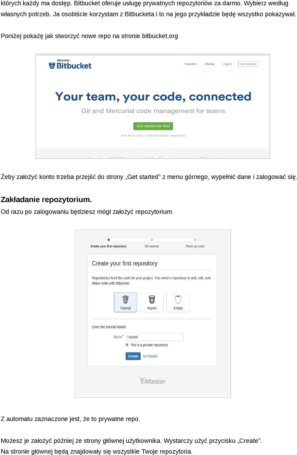Open the Pricing menu item
This screenshot has width=297, height=455.
(x=209, y=64)
